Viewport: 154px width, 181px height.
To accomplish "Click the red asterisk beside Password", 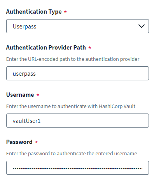I will pyautogui.click(x=36, y=142).
